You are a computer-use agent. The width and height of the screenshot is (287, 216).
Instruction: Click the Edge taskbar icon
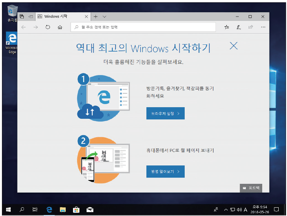point(49,209)
